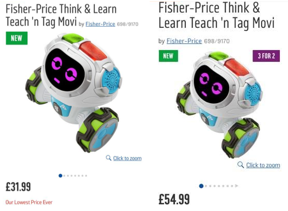Click the green NEW badge on the £54.99 listing
The image size is (288, 211).
[168, 56]
